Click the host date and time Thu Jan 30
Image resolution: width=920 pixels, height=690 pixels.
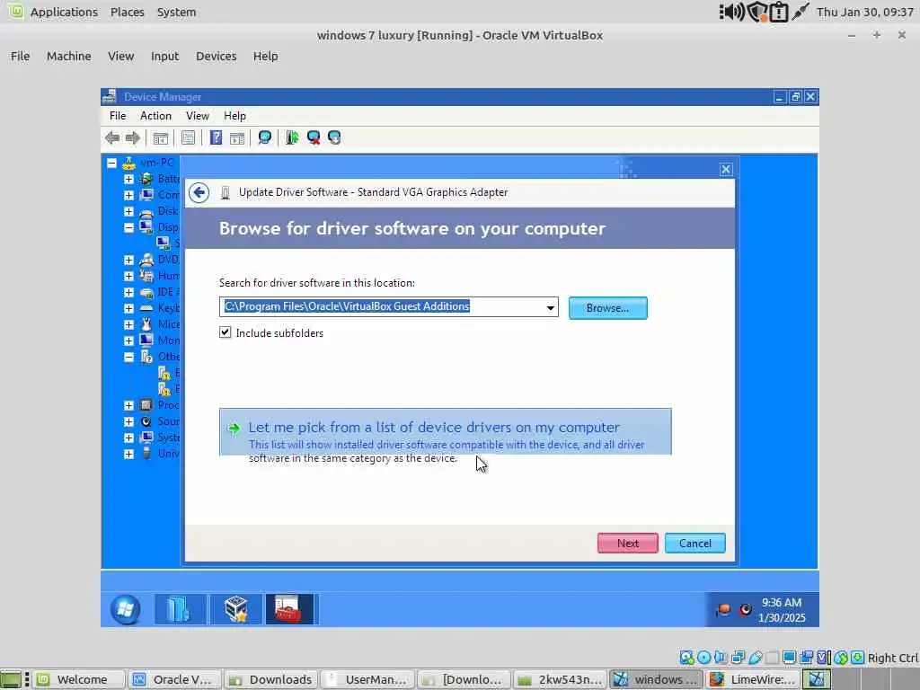coord(865,12)
